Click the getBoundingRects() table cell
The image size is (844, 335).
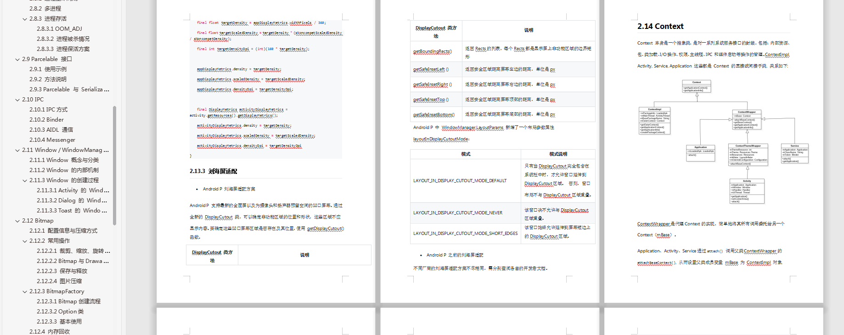point(436,51)
